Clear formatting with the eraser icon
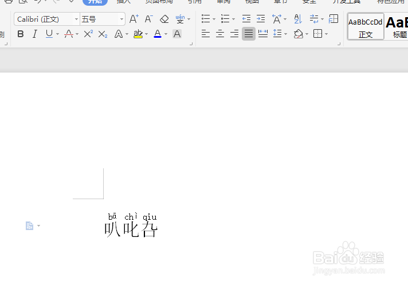This screenshot has width=408, height=285. (164, 19)
